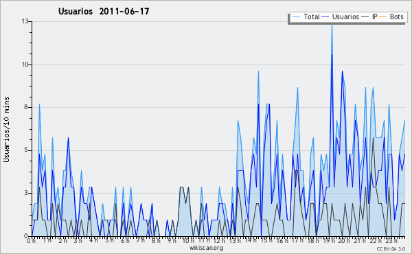Click the light blue line swatch beside Total
The height and width of the screenshot is (254, 412).
[x=296, y=17]
